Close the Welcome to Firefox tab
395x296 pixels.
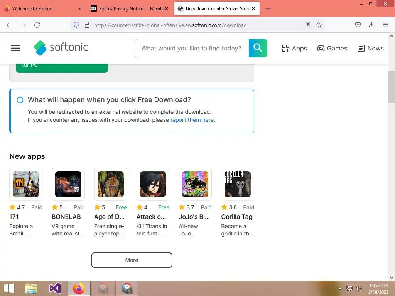80,8
